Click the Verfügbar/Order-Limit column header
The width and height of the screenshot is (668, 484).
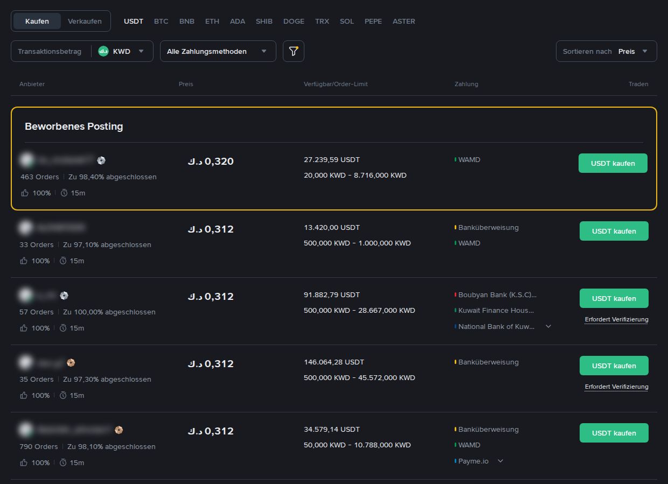click(x=336, y=84)
